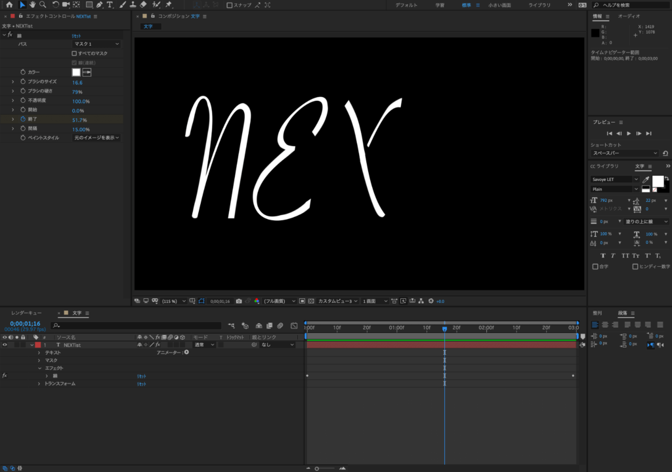The width and height of the screenshot is (672, 472).
Task: Click the First Frame button in Preview
Action: pos(609,134)
